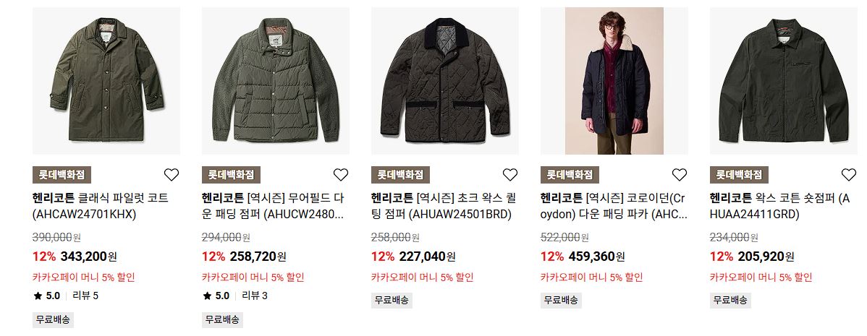Open 리뷰 5 for the pilot coat
The width and height of the screenshot is (867, 336).
pyautogui.click(x=85, y=296)
